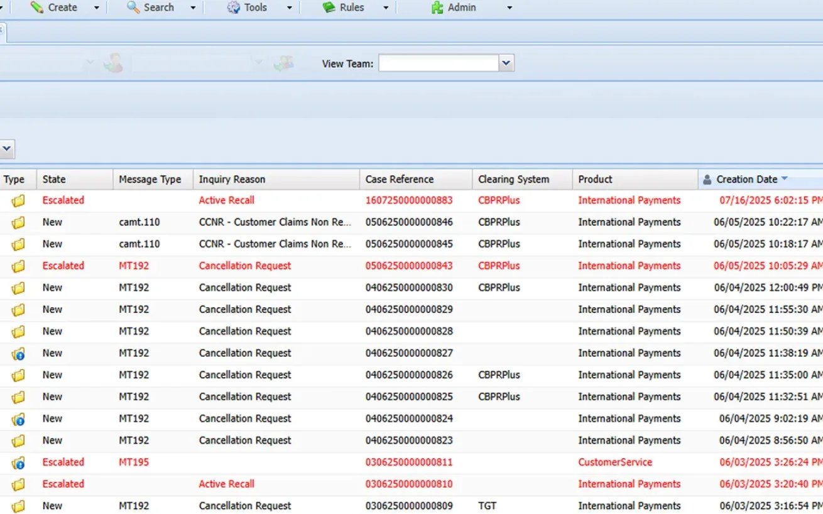The width and height of the screenshot is (823, 514).
Task: Open the Create menu label
Action: 63,8
